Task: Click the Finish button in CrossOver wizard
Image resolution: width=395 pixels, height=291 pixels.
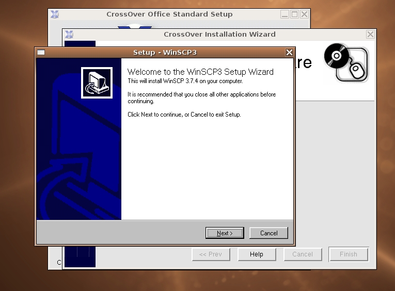Action: tap(349, 254)
